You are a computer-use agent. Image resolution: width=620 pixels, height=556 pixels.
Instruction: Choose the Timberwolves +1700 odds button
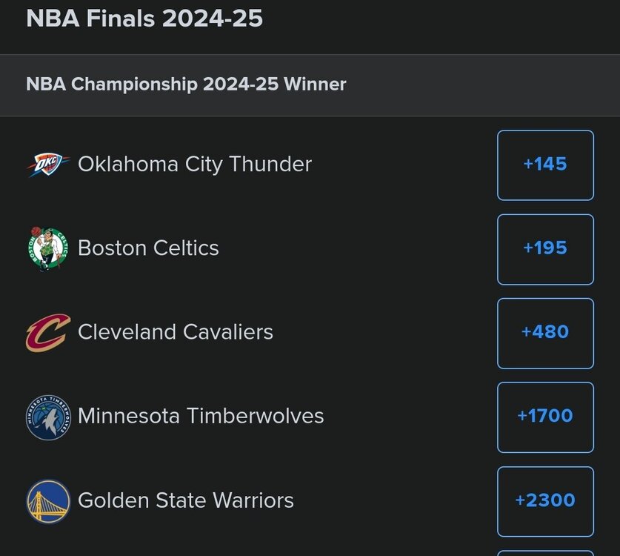click(x=545, y=417)
